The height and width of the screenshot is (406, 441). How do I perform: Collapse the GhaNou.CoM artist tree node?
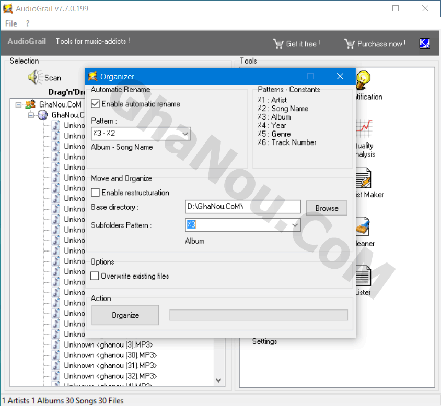point(19,105)
